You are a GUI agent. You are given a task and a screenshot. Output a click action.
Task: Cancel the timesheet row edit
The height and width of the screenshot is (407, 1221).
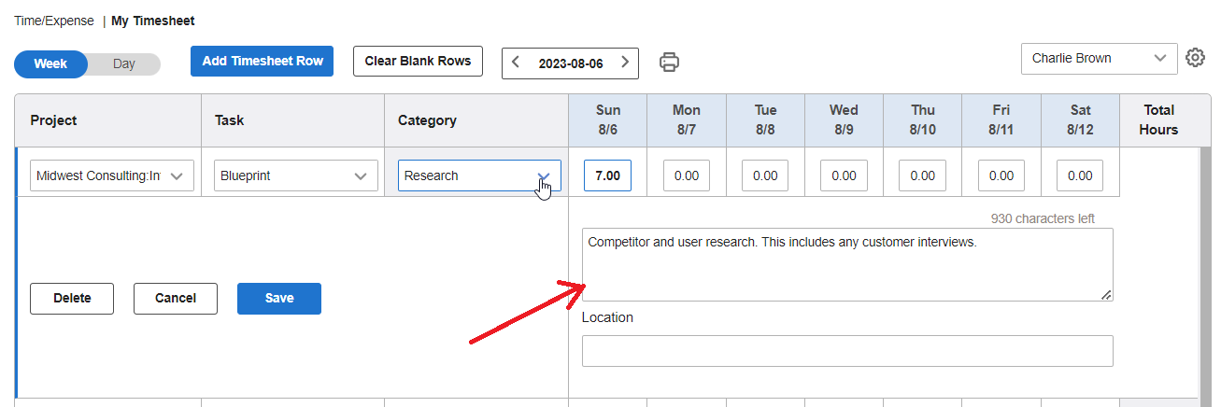pos(176,299)
